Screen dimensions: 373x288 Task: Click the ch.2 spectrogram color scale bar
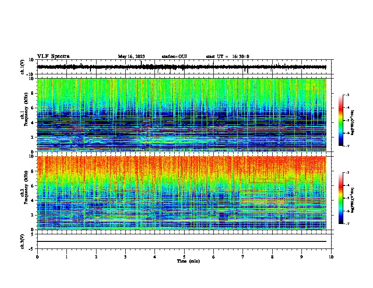pyautogui.click(x=341, y=198)
